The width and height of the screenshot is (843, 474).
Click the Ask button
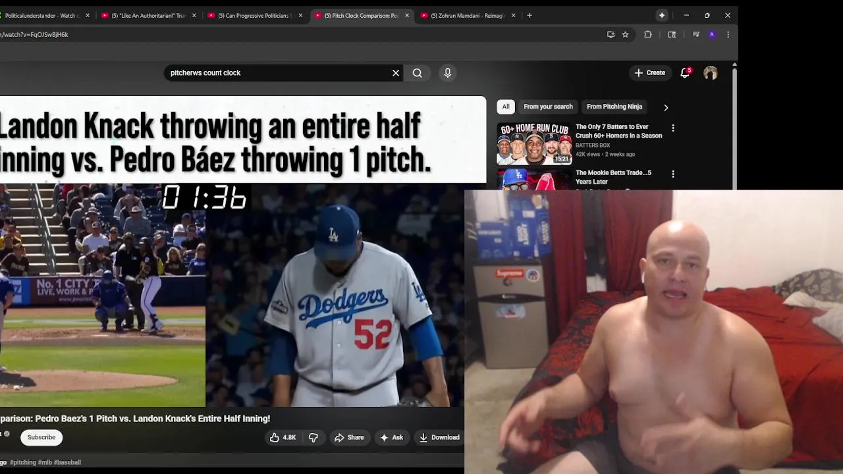pyautogui.click(x=391, y=437)
